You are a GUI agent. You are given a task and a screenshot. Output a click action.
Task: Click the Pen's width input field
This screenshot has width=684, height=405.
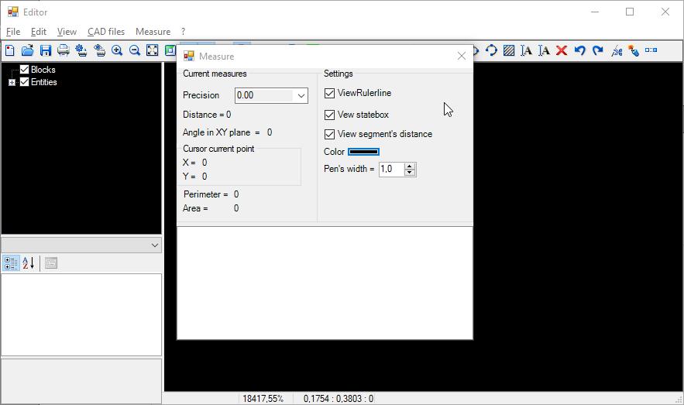(391, 169)
